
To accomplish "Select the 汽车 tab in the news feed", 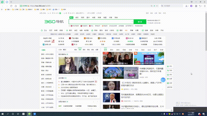I will 137,50.
